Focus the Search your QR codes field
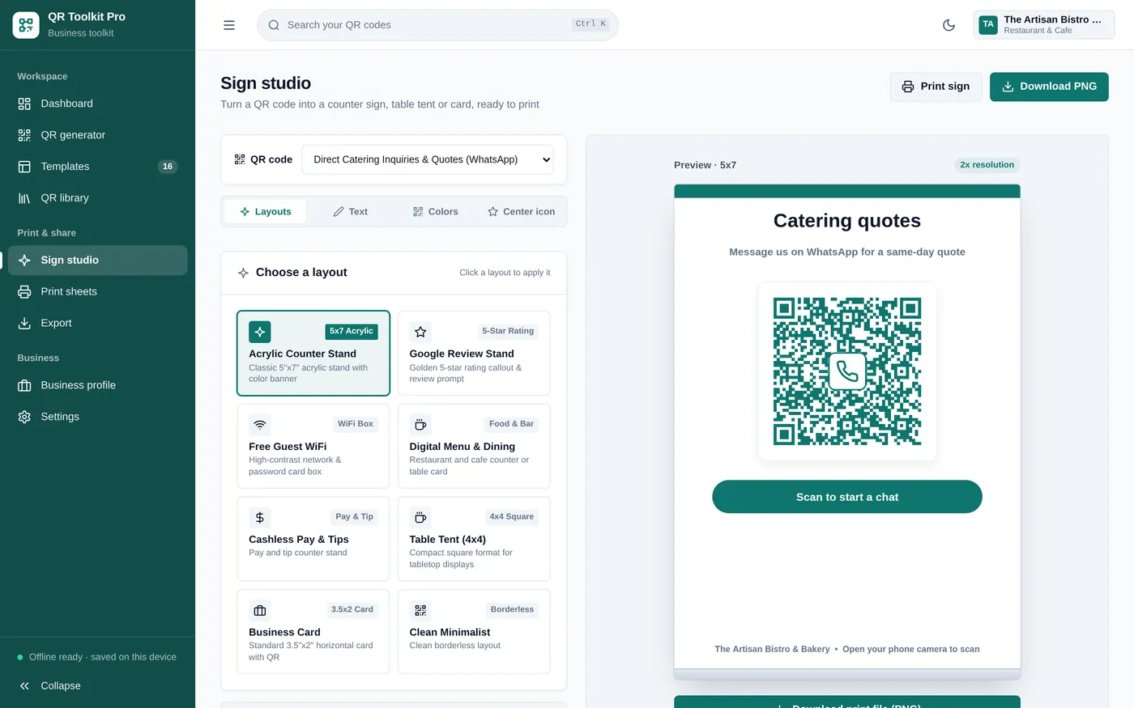1134x708 pixels. [437, 25]
